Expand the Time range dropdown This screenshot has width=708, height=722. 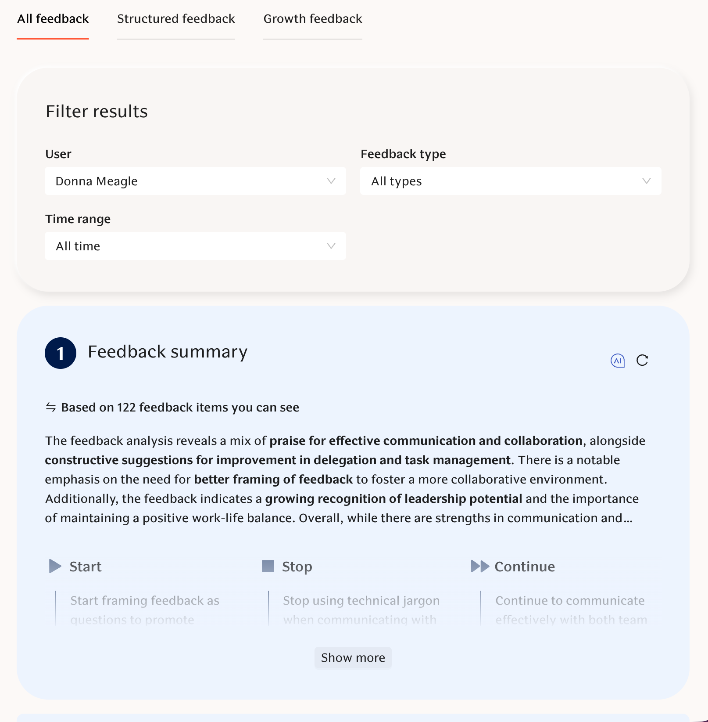point(195,246)
